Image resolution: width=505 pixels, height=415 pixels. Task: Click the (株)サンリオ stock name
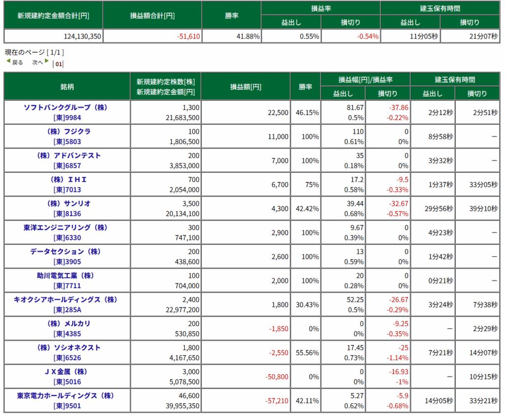(x=67, y=203)
